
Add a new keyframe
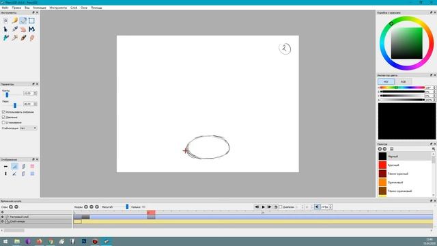pyautogui.click(x=86, y=207)
